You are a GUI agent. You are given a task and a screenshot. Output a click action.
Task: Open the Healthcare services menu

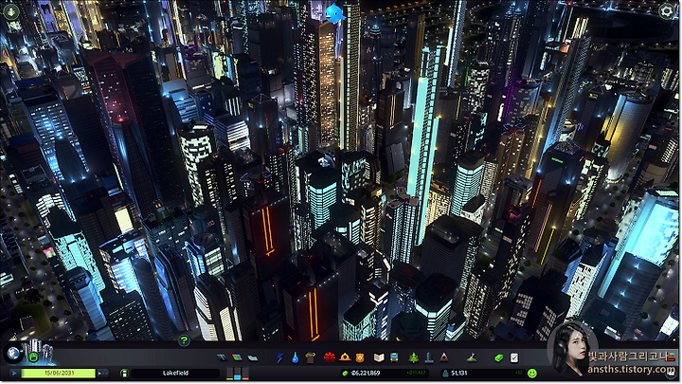pyautogui.click(x=330, y=357)
